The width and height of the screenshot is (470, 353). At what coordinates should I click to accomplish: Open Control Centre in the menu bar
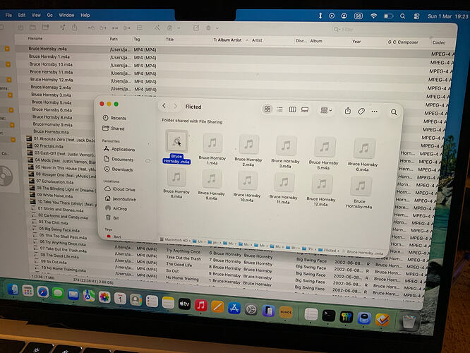(416, 16)
